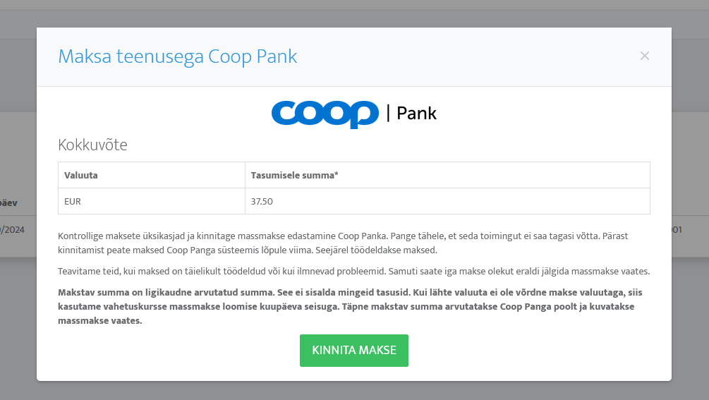Click the dimmed päev column header in background
Image resolution: width=709 pixels, height=400 pixels.
(8, 202)
